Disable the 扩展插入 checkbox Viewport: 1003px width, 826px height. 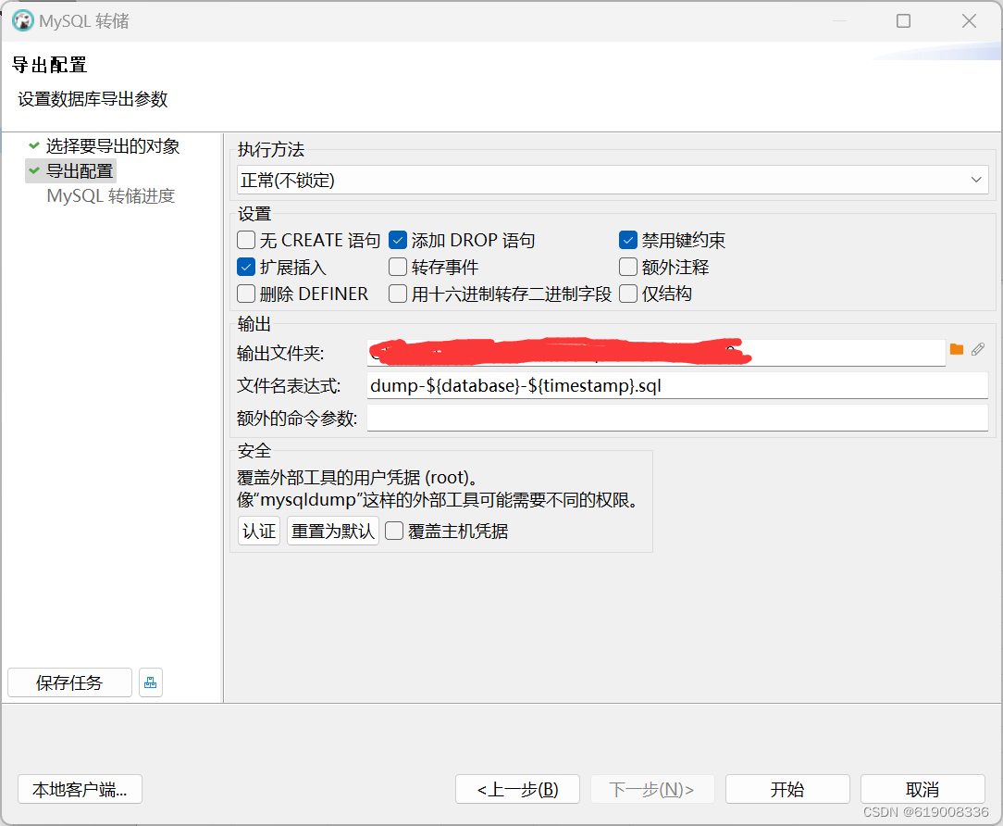click(246, 267)
